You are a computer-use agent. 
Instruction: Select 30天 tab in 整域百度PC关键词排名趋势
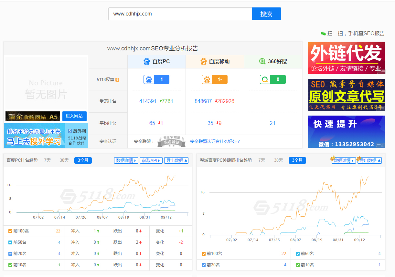point(279,160)
